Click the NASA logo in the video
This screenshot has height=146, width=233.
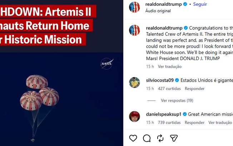pos(107,64)
